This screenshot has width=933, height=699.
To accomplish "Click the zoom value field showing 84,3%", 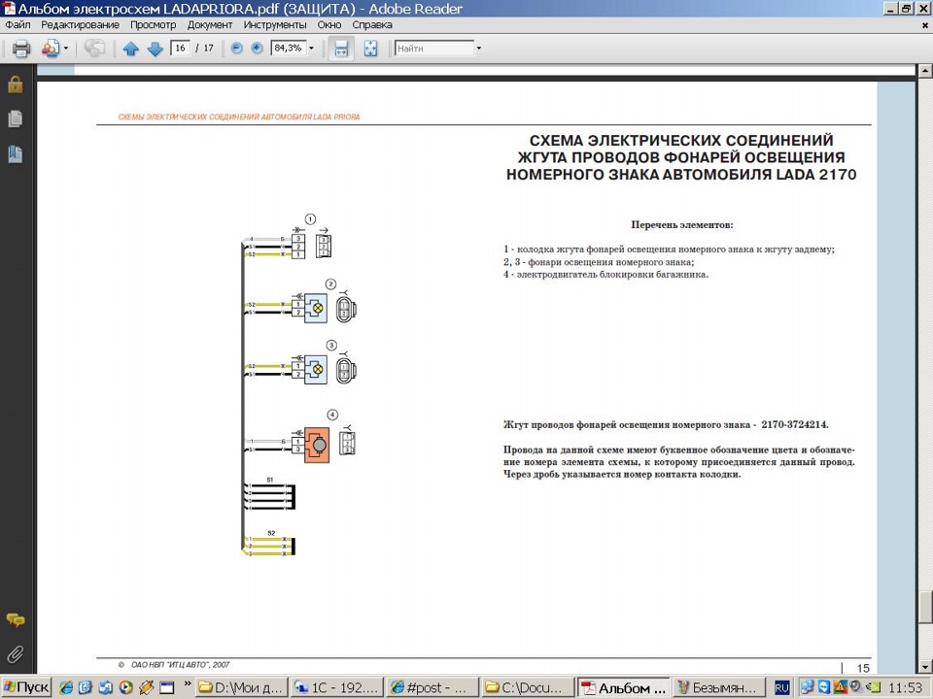I will pyautogui.click(x=288, y=49).
